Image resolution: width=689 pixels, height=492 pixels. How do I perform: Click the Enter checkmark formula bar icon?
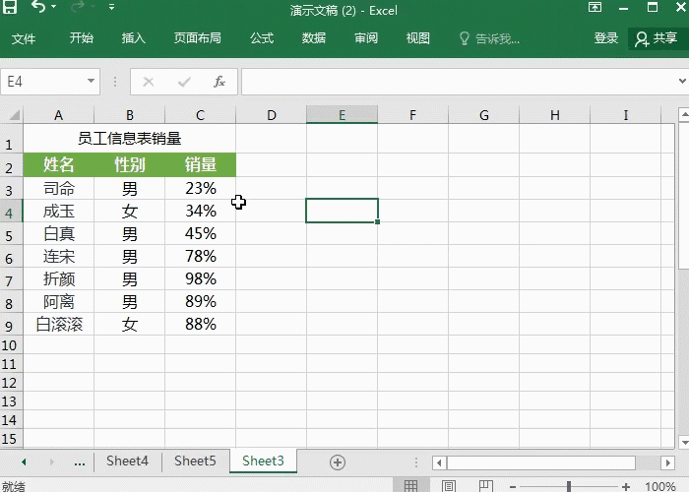[x=185, y=82]
